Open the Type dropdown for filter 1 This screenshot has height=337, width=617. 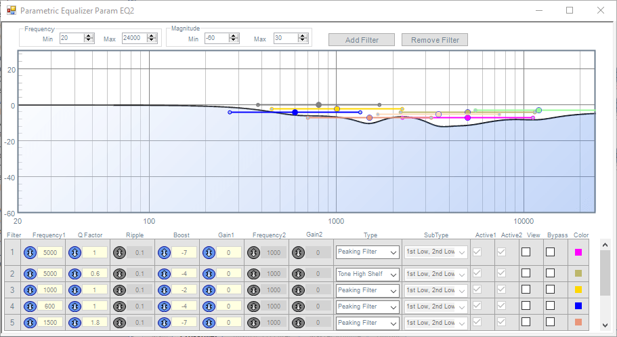[x=367, y=252]
